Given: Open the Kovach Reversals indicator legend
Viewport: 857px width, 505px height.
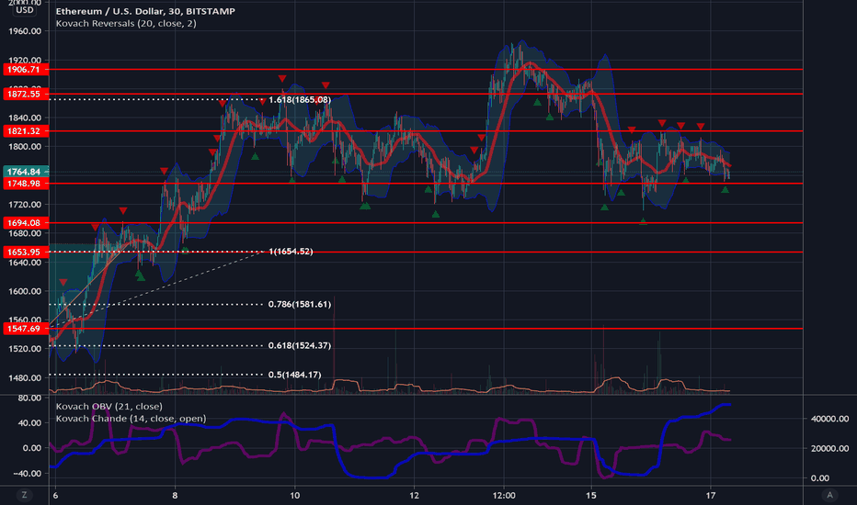Looking at the screenshot, I should pyautogui.click(x=126, y=24).
